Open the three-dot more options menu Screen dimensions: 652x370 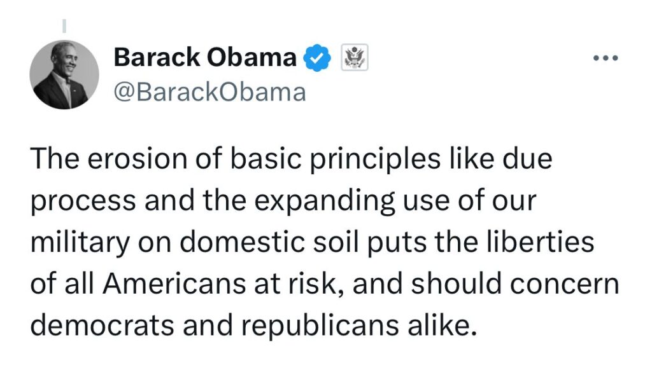pos(605,58)
